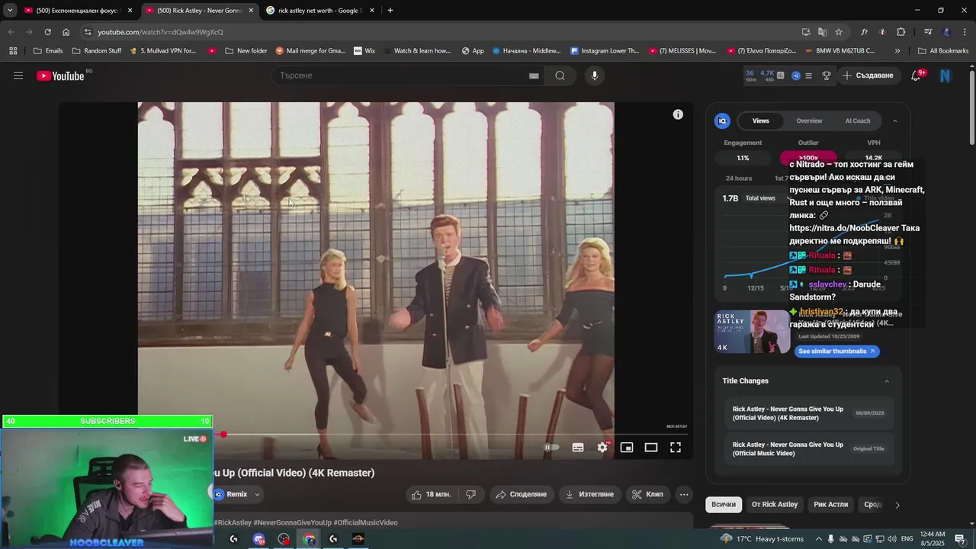The image size is (976, 549).
Task: Create a clip with Клип button
Action: [x=648, y=494]
